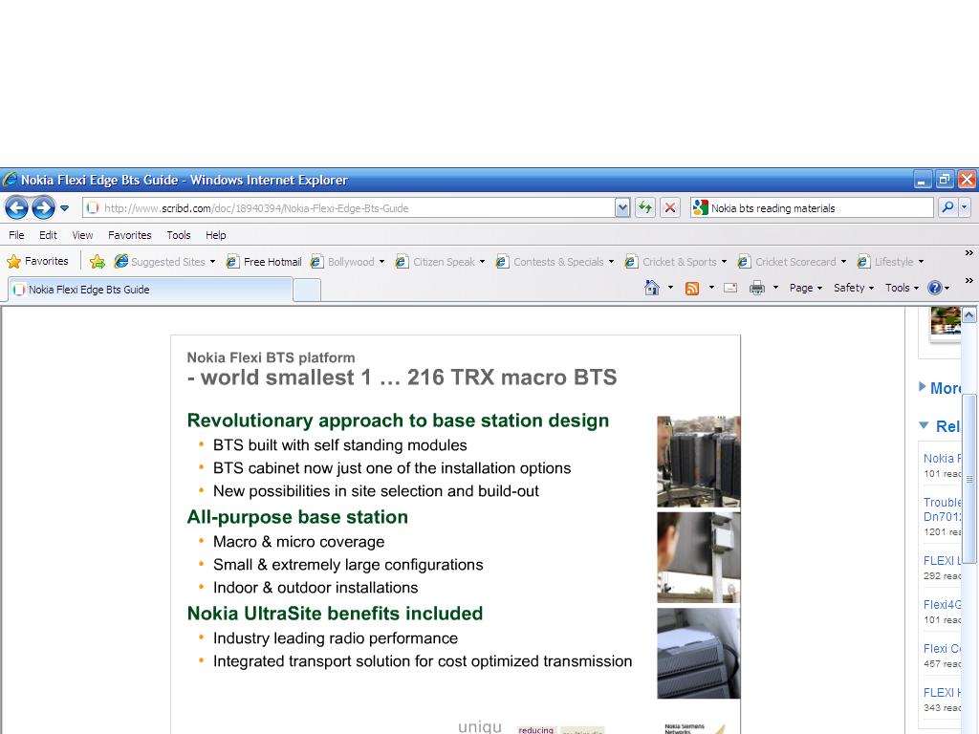Screen dimensions: 979x734
Task: Open the Safety dropdown menu
Action: (x=853, y=288)
